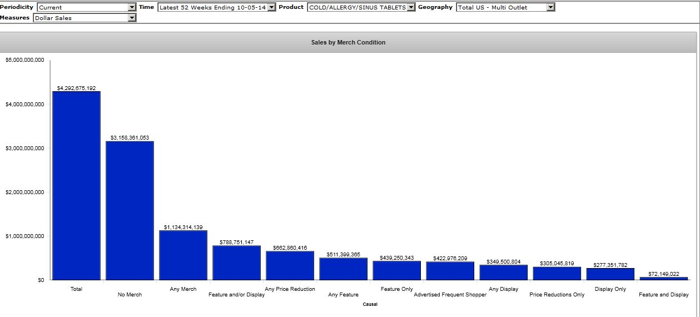Click the Causal axis title

point(370,304)
